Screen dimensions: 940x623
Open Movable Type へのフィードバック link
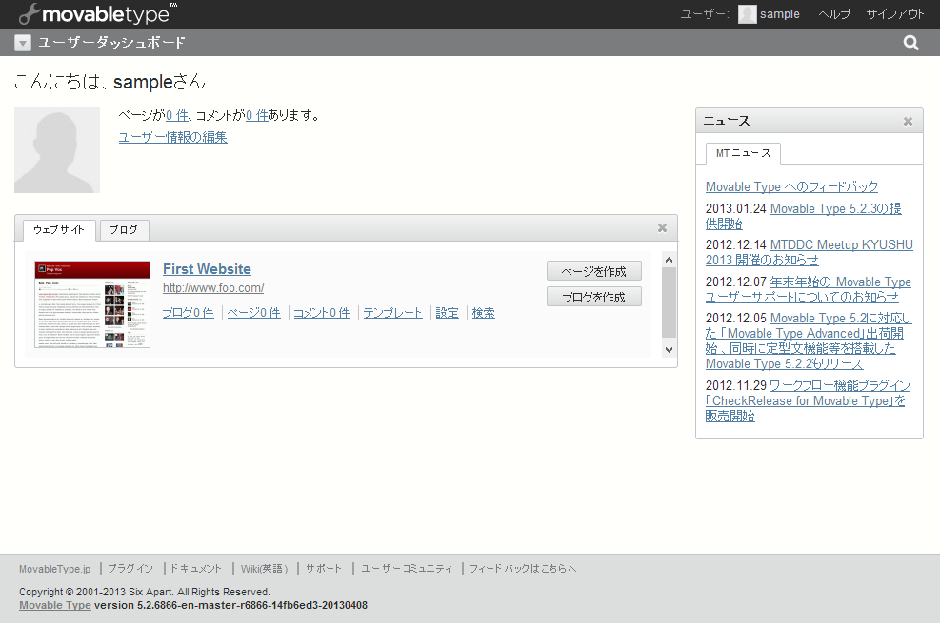click(792, 186)
